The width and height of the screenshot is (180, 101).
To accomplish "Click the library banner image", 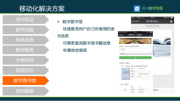I will point(135,41).
